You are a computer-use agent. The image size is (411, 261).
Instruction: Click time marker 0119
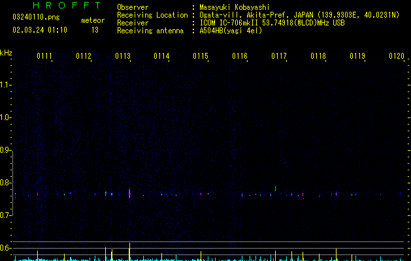[357, 56]
